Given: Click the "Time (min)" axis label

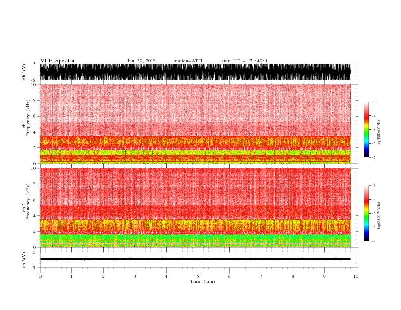Looking at the screenshot, I should [203, 281].
